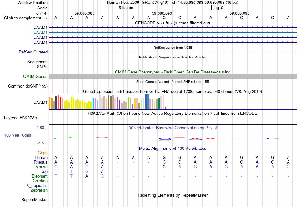This screenshot has height=207, width=297.
Task: Select the Layered H3K27Ac label
Action: (x=20, y=118)
